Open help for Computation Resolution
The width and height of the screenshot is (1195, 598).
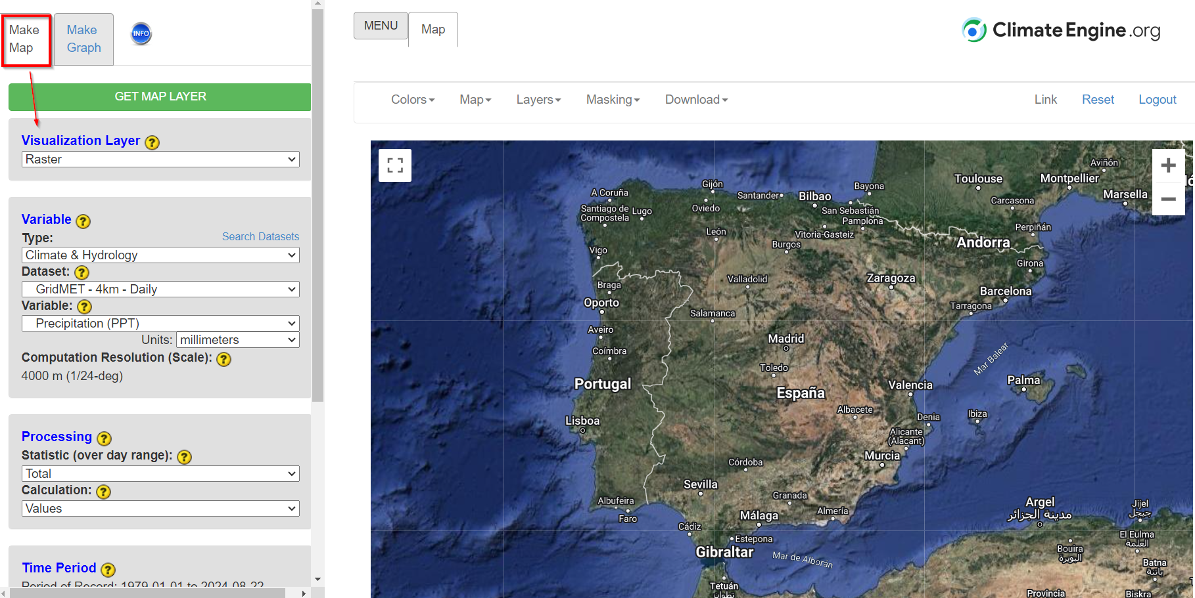point(223,359)
